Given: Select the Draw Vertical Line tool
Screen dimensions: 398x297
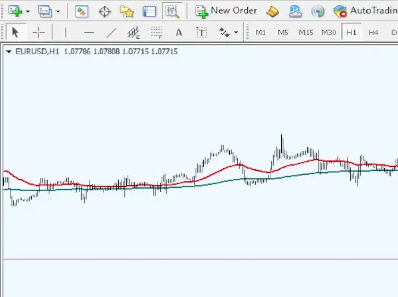Looking at the screenshot, I should [x=66, y=33].
